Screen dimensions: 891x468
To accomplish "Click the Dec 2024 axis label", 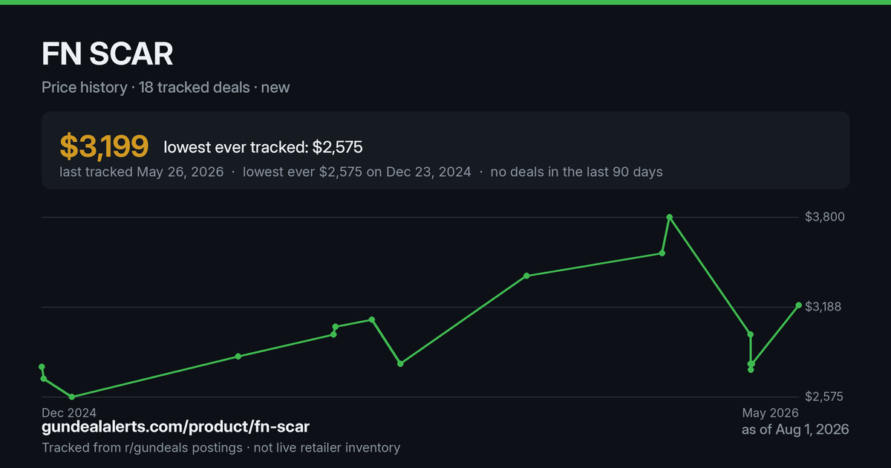I will click(x=69, y=412).
